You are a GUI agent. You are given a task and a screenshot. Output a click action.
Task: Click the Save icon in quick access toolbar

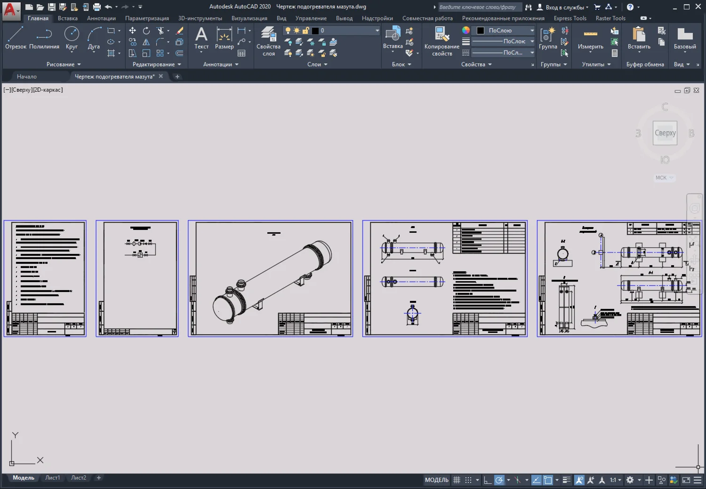[x=52, y=7]
